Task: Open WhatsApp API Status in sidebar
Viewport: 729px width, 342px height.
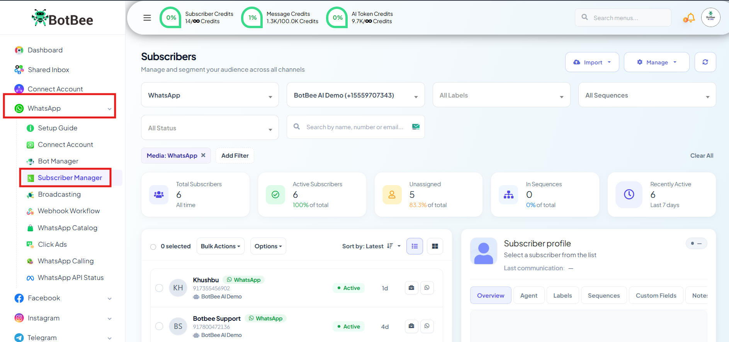Action: point(65,278)
